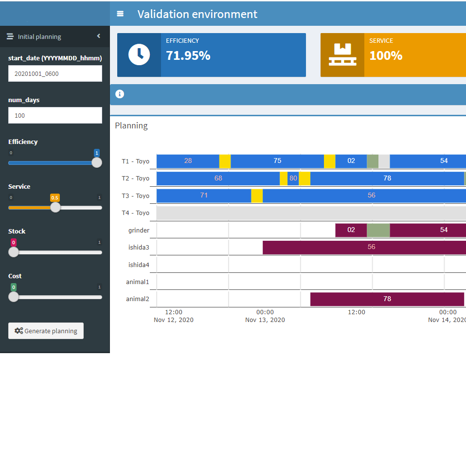
Task: Open the top navigation hamburger menu
Action: click(x=120, y=14)
